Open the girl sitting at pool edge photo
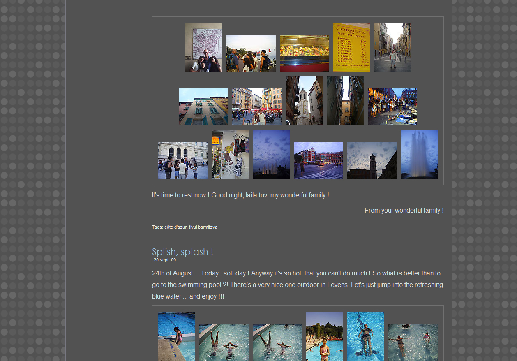This screenshot has width=517, height=361. [176, 336]
